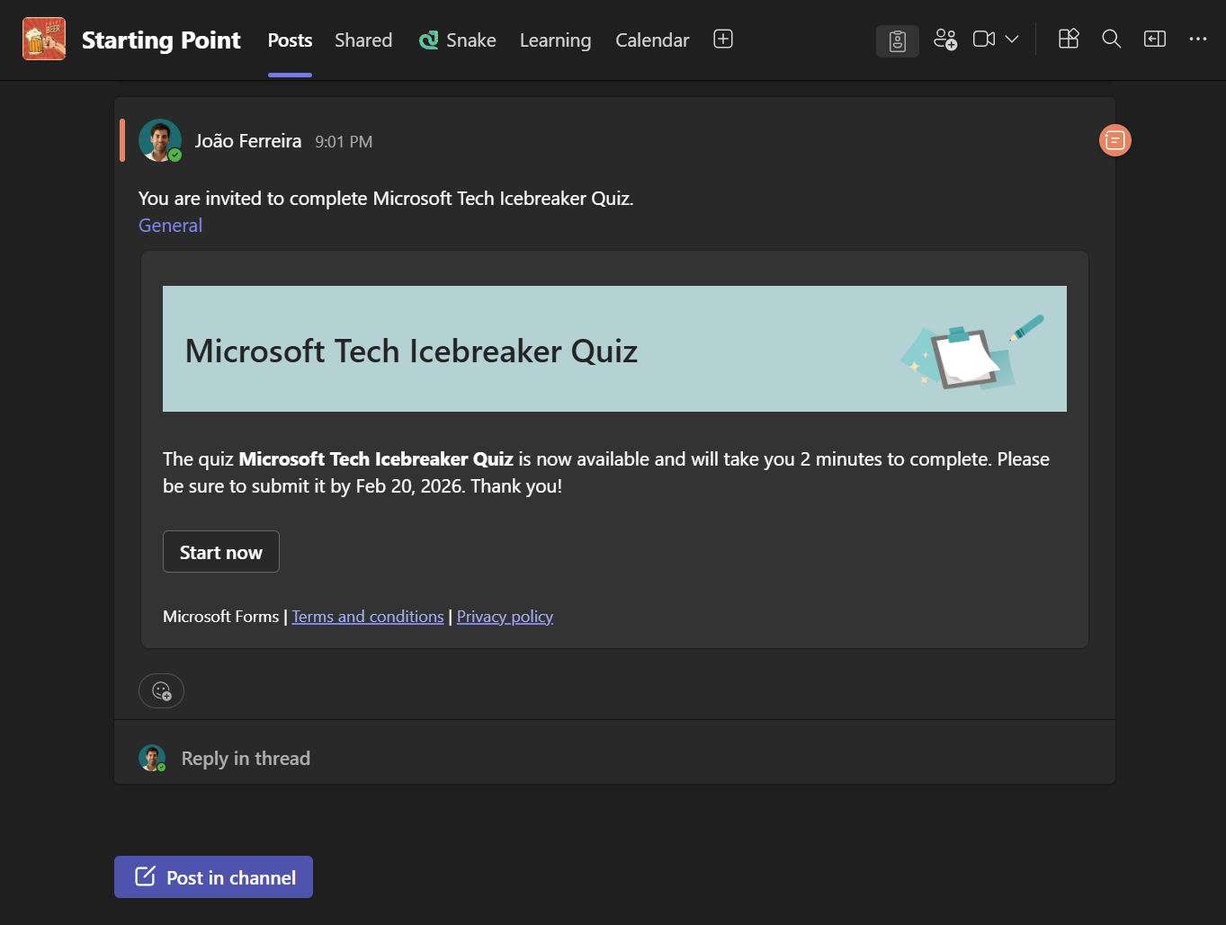Add a new tab with the plus icon

722,39
